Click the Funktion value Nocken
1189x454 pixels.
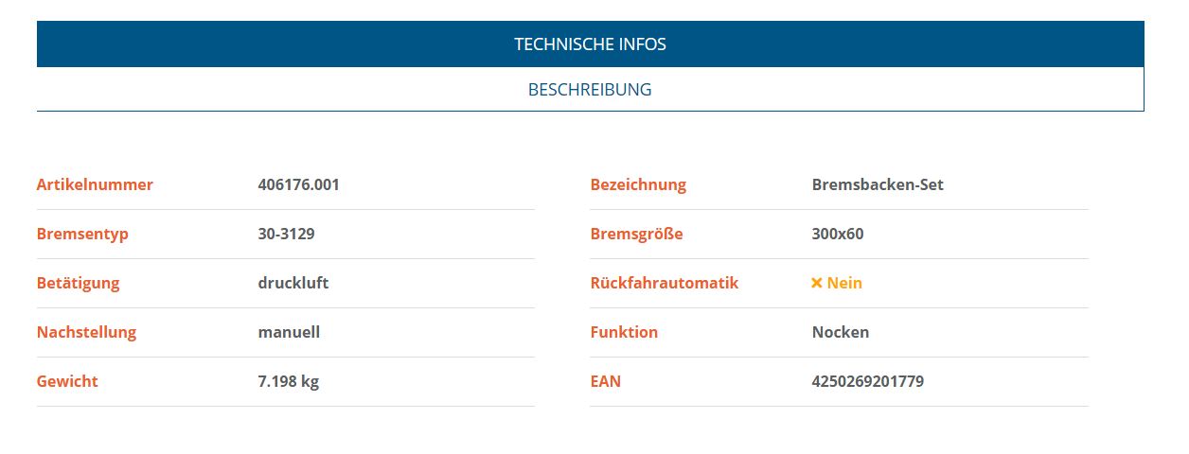click(x=841, y=332)
